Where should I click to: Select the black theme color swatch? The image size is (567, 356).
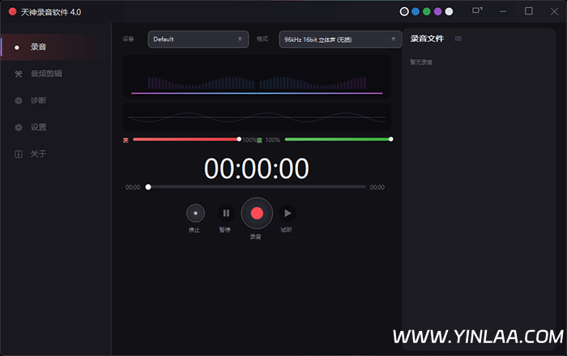click(x=404, y=11)
